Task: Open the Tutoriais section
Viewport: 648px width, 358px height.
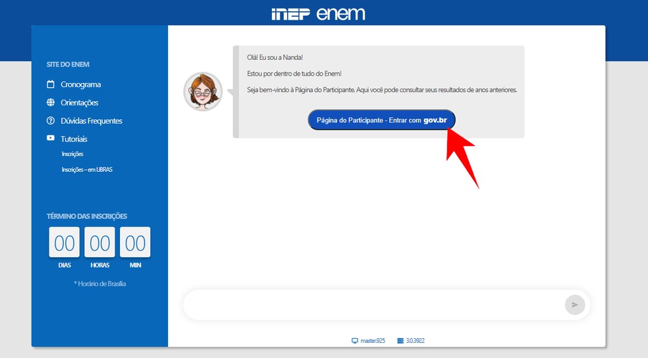Action: pyautogui.click(x=74, y=139)
